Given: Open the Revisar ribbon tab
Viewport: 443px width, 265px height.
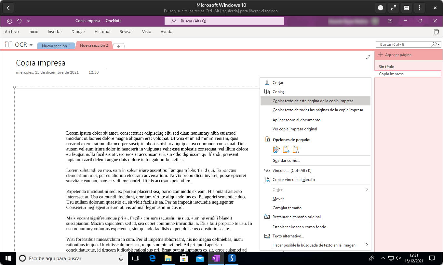Looking at the screenshot, I should (126, 32).
